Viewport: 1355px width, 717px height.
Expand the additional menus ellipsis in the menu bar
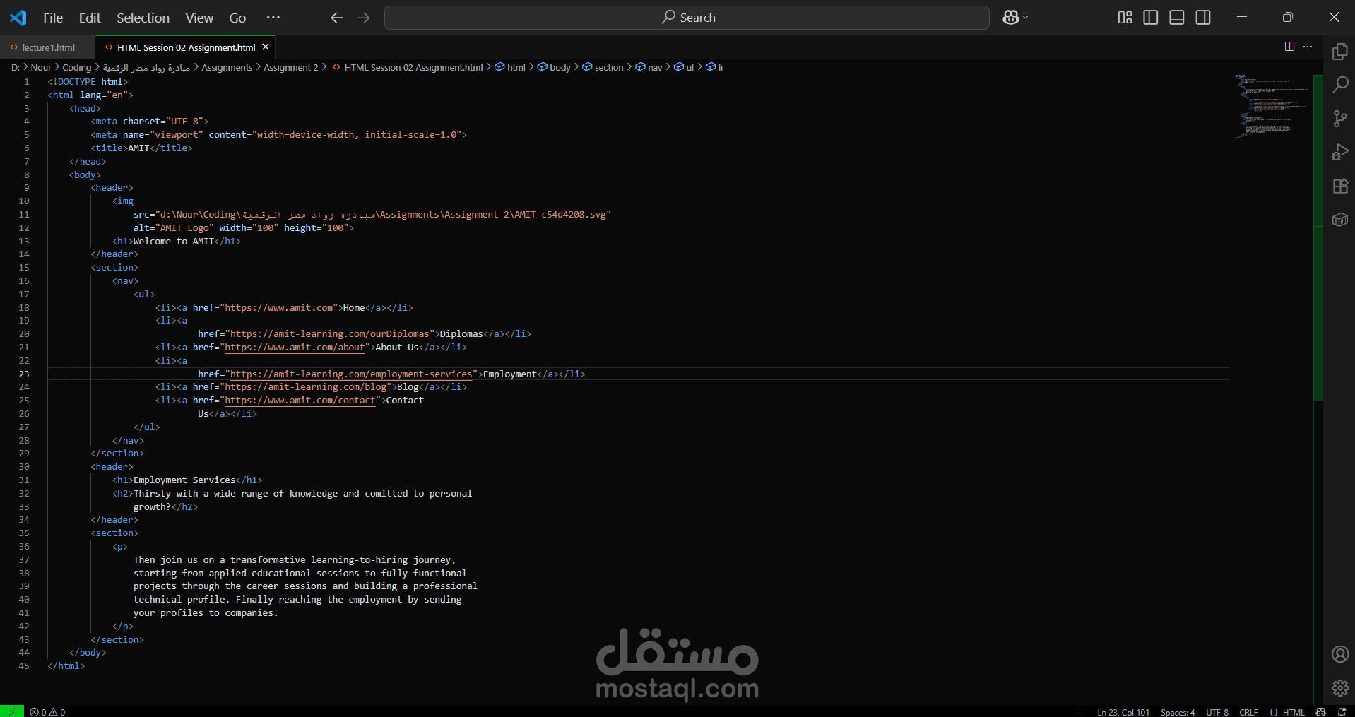coord(273,18)
